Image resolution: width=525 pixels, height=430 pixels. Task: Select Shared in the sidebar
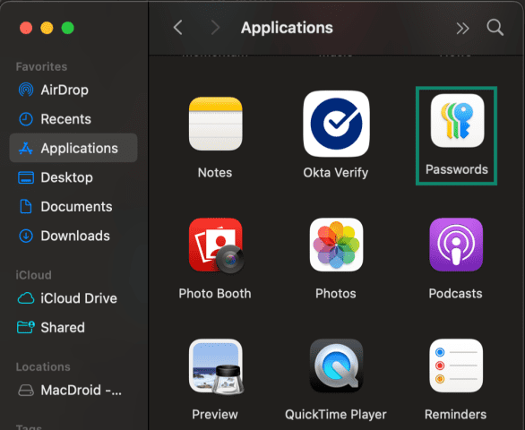point(73,327)
